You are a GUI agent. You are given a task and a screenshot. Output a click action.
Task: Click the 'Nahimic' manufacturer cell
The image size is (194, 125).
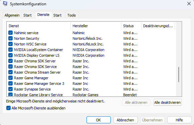79,33
